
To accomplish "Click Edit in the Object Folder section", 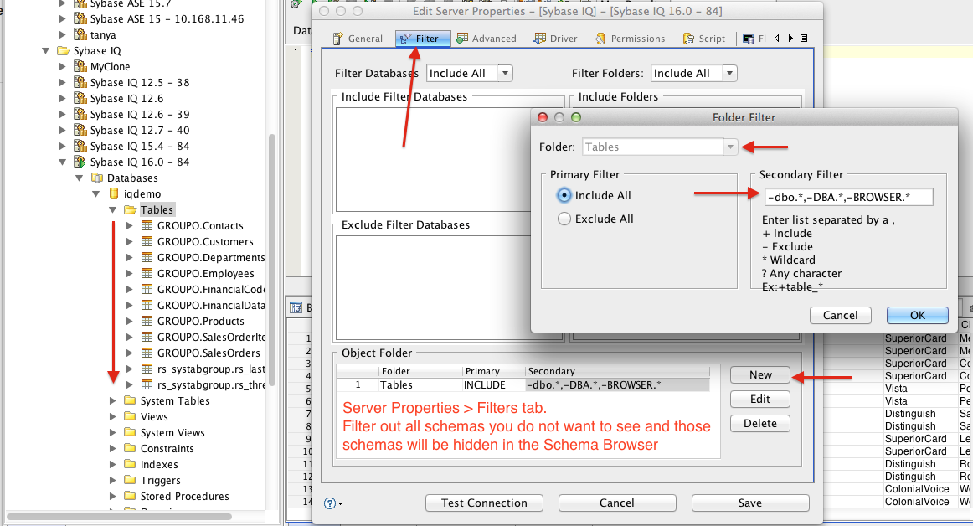I will (760, 400).
